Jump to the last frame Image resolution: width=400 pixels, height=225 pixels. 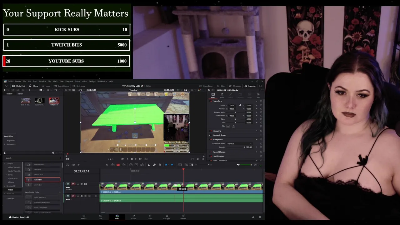click(x=141, y=159)
